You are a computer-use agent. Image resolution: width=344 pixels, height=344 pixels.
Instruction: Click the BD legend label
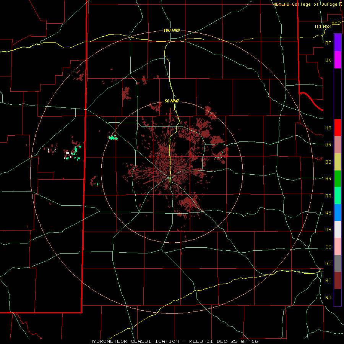(328, 162)
